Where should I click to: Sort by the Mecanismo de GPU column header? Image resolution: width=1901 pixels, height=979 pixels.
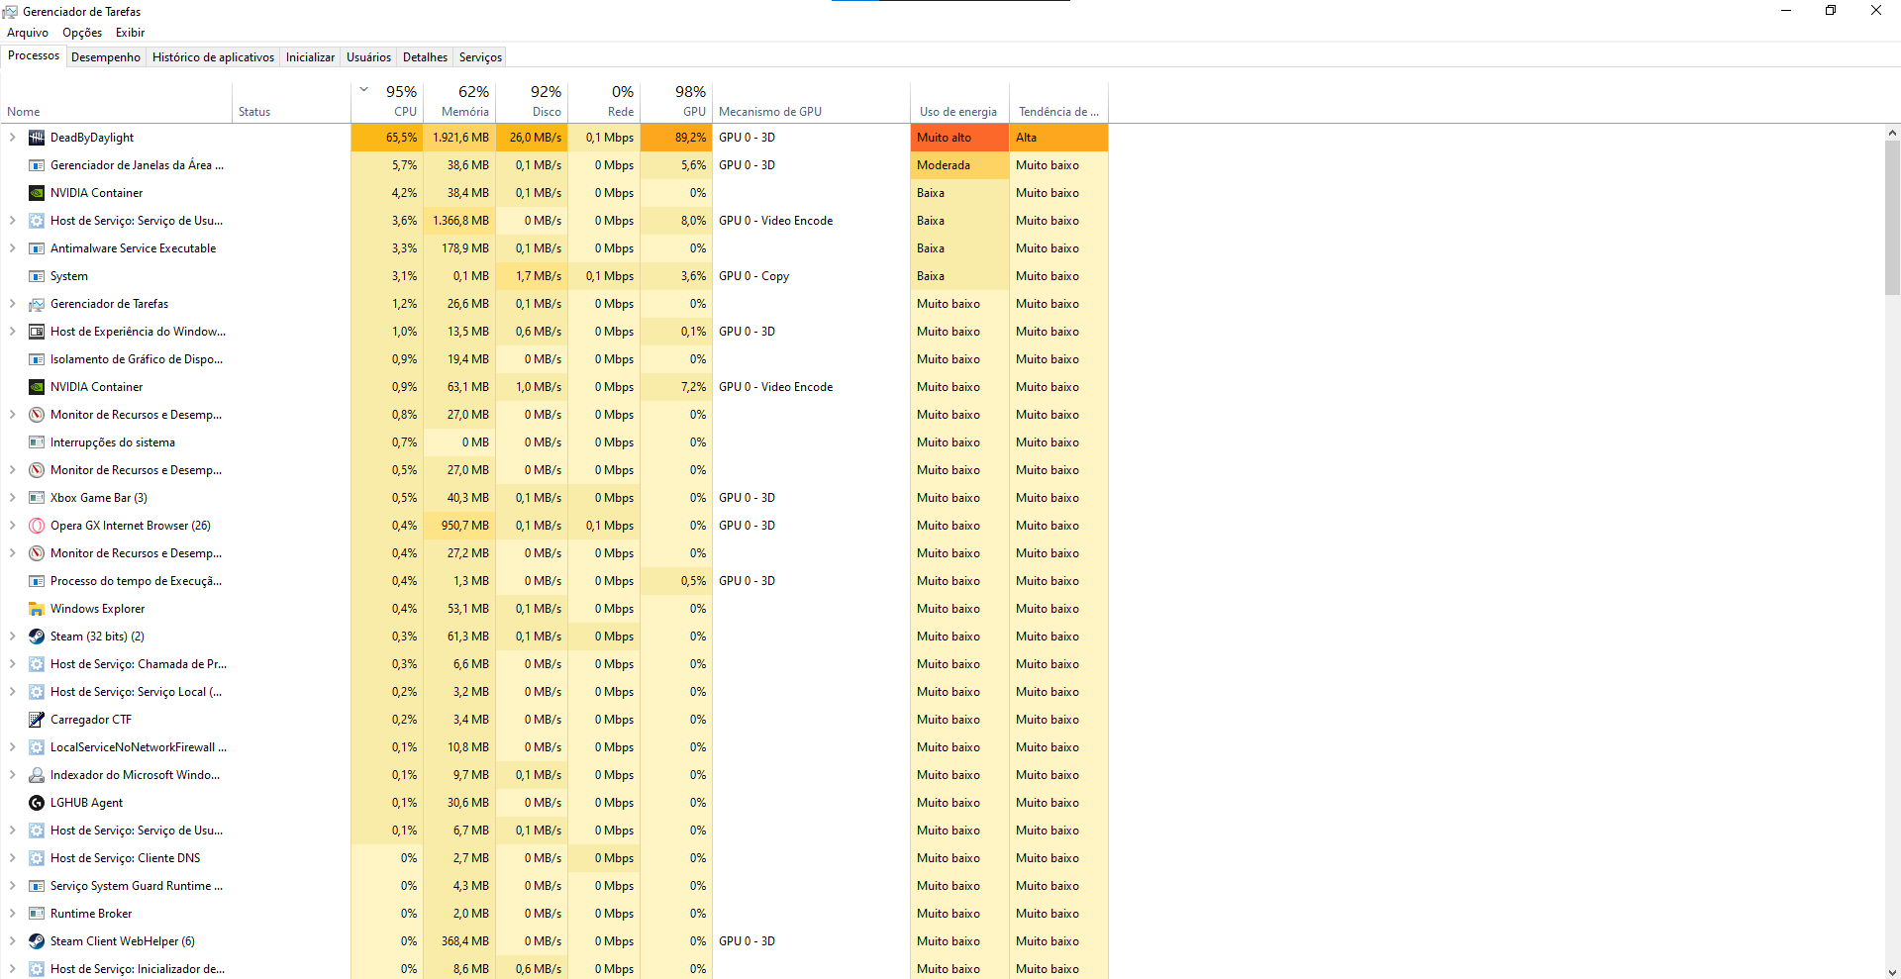pos(811,102)
